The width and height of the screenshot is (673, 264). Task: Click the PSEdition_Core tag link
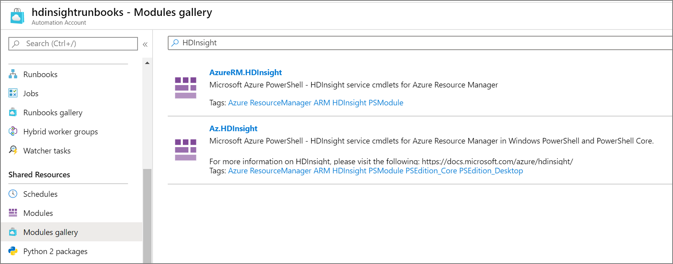tap(431, 171)
